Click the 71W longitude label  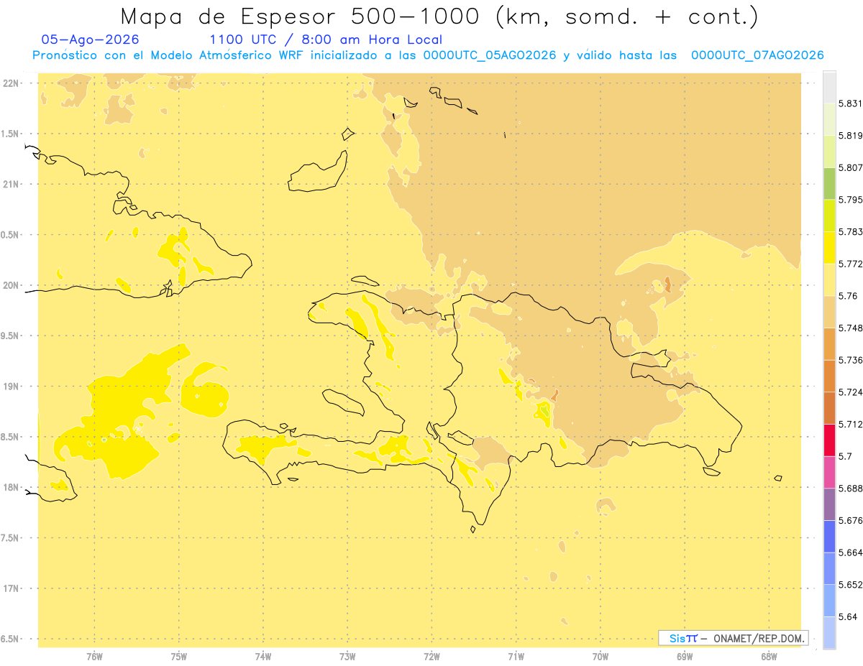516,656
